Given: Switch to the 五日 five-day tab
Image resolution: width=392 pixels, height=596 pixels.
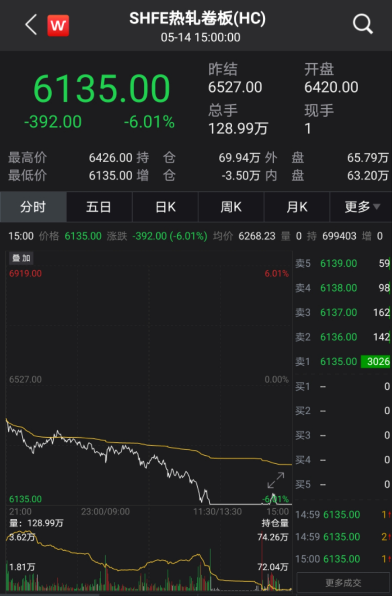Looking at the screenshot, I should pos(99,207).
